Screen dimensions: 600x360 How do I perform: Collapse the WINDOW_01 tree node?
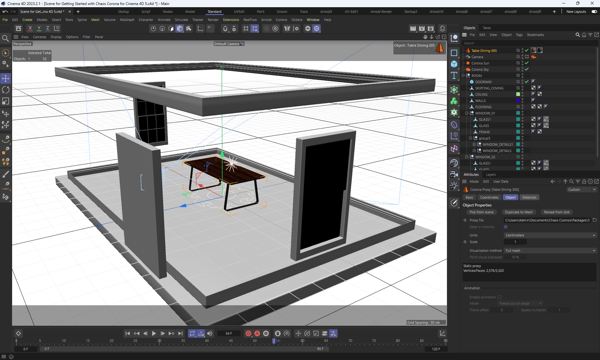(467, 113)
